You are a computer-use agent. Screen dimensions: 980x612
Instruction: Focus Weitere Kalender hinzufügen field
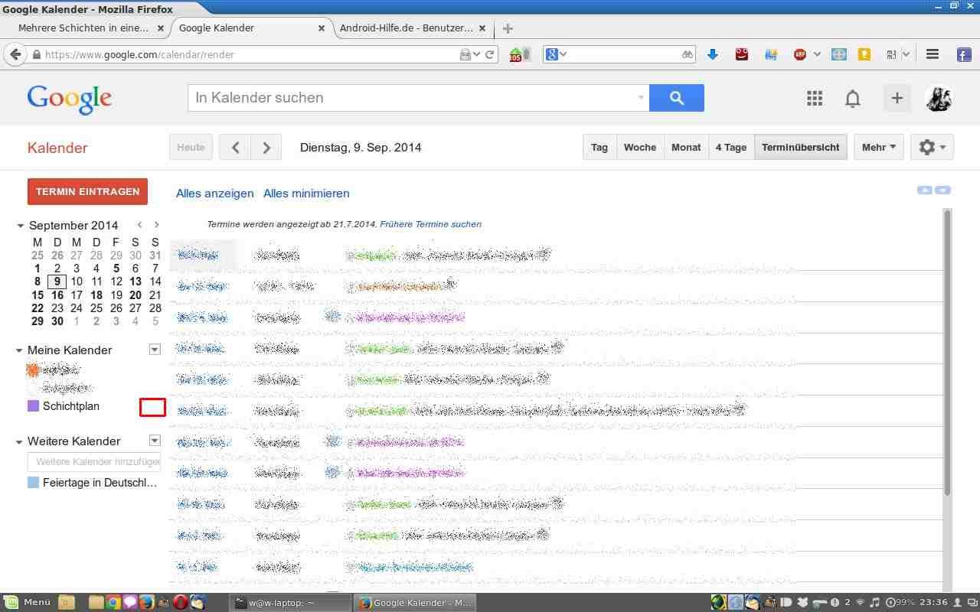coord(93,462)
